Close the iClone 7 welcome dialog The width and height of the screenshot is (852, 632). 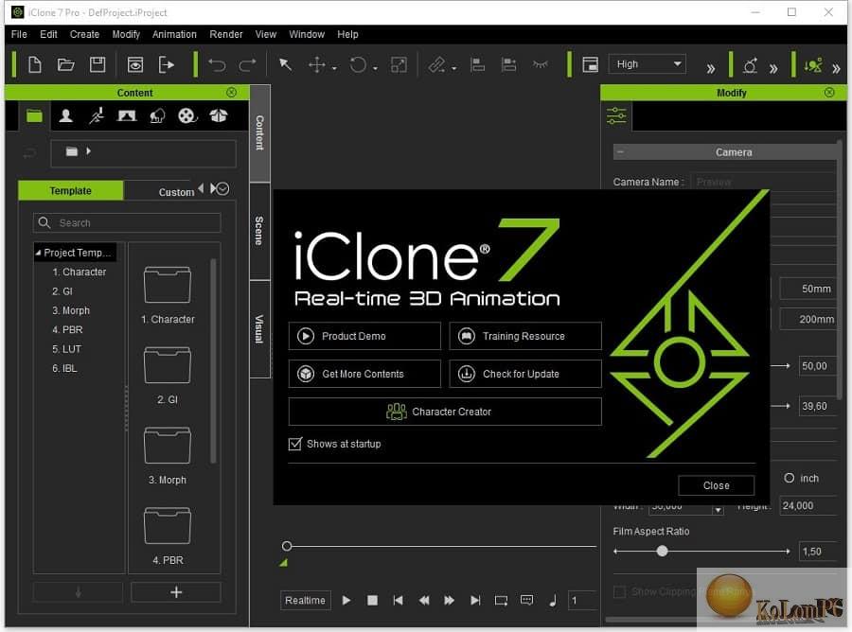pyautogui.click(x=717, y=485)
